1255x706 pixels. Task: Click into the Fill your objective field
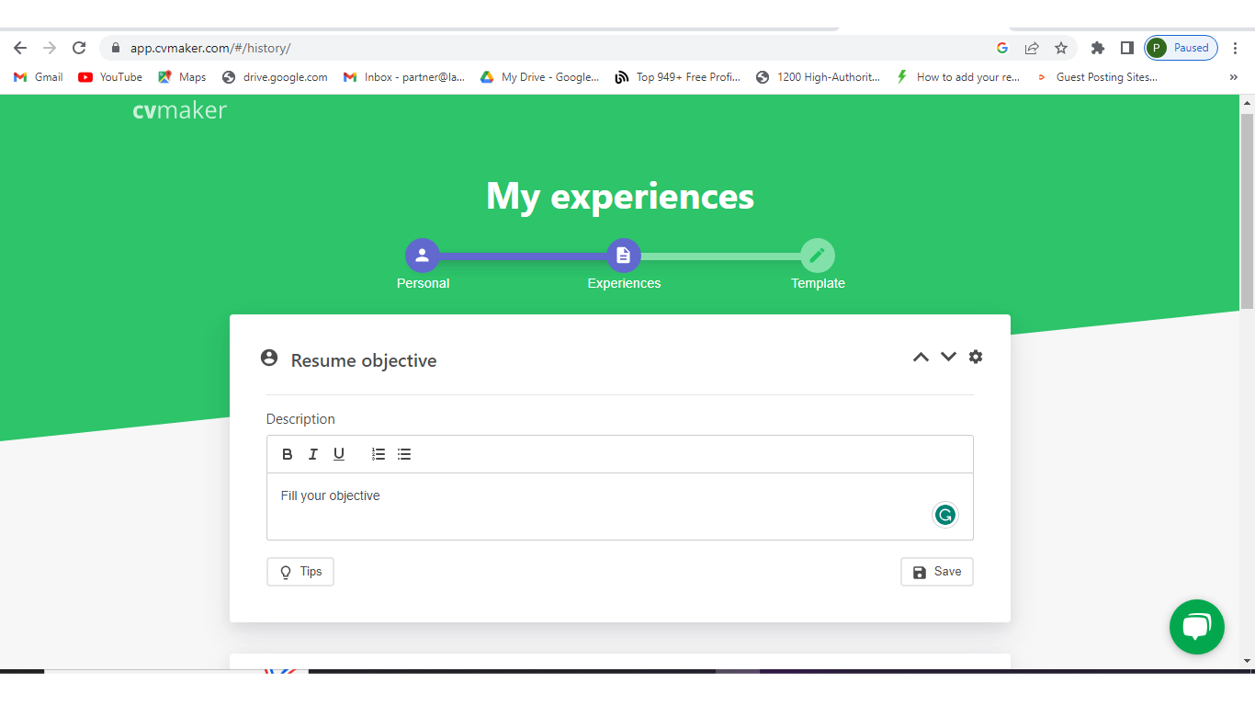[588, 506]
